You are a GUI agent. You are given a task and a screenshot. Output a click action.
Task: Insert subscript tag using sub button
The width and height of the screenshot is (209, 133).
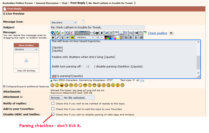121,33
